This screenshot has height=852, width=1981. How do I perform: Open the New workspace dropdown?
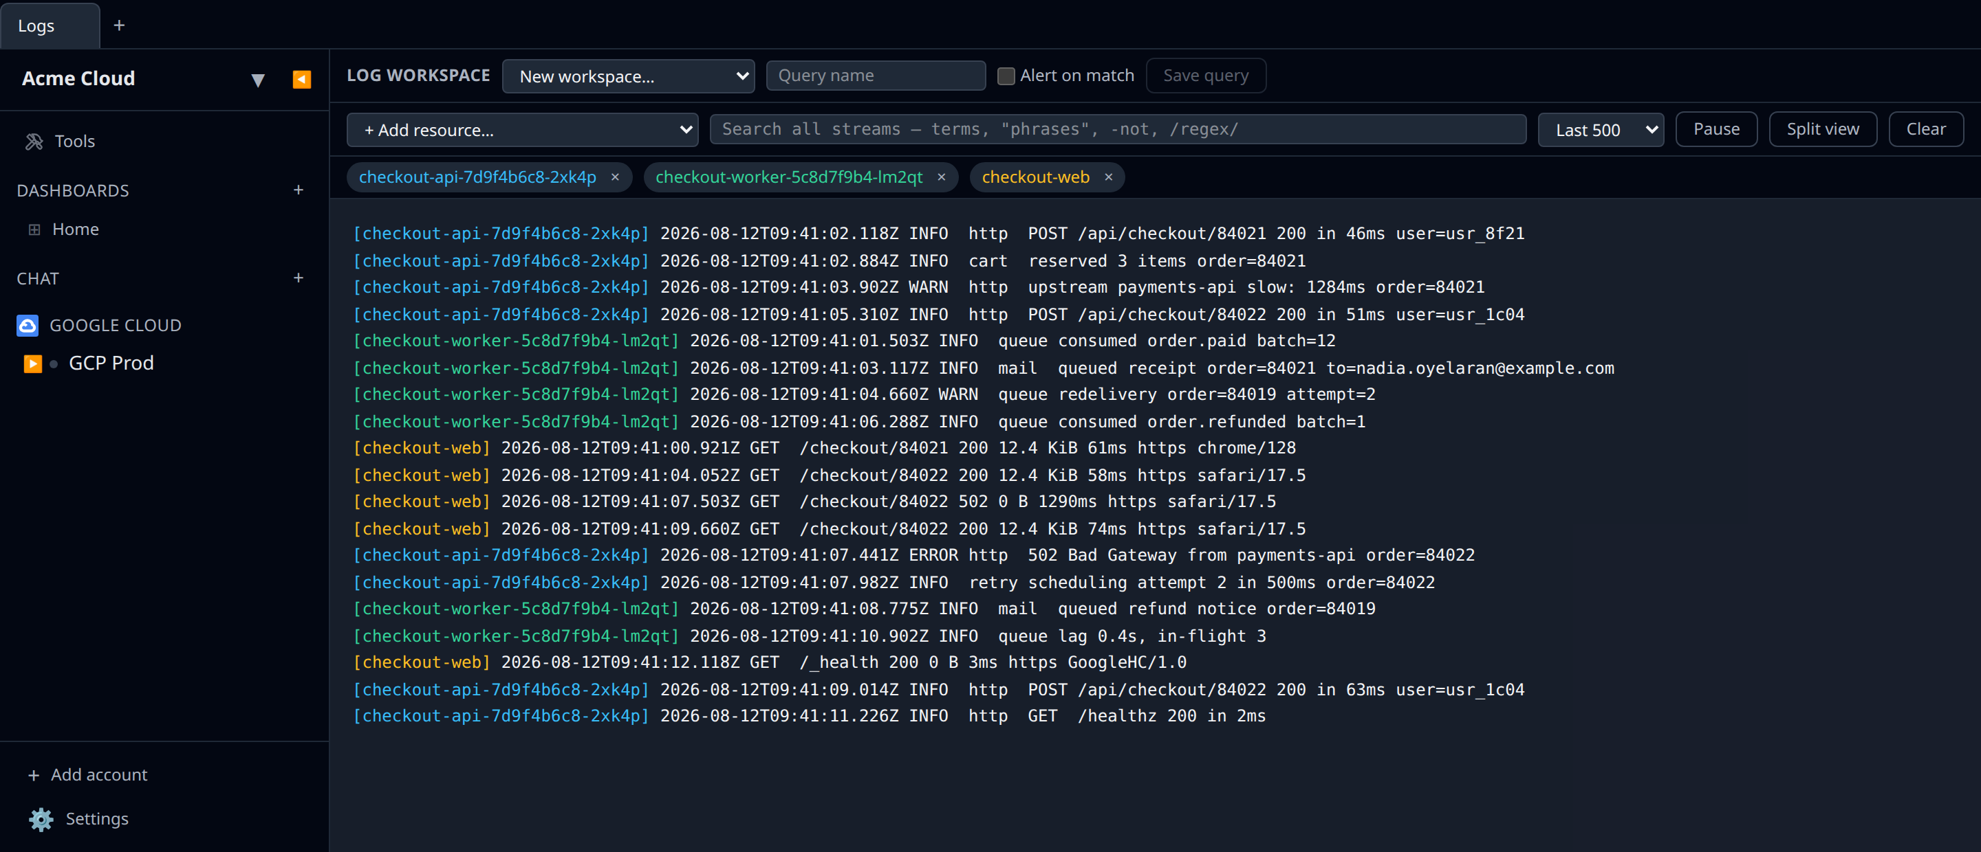tap(628, 76)
